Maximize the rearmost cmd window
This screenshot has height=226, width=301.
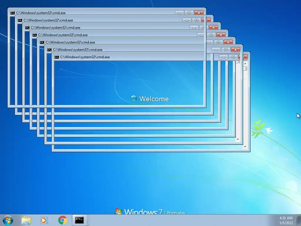click(x=233, y=57)
